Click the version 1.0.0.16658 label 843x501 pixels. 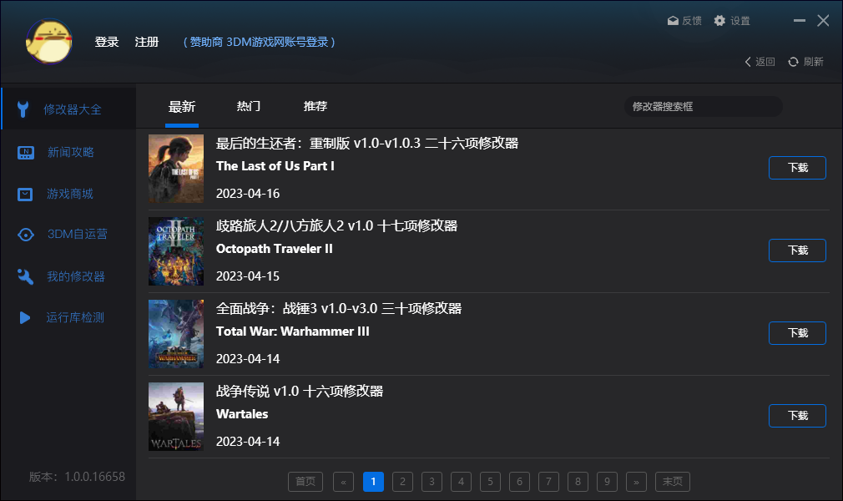click(x=77, y=477)
